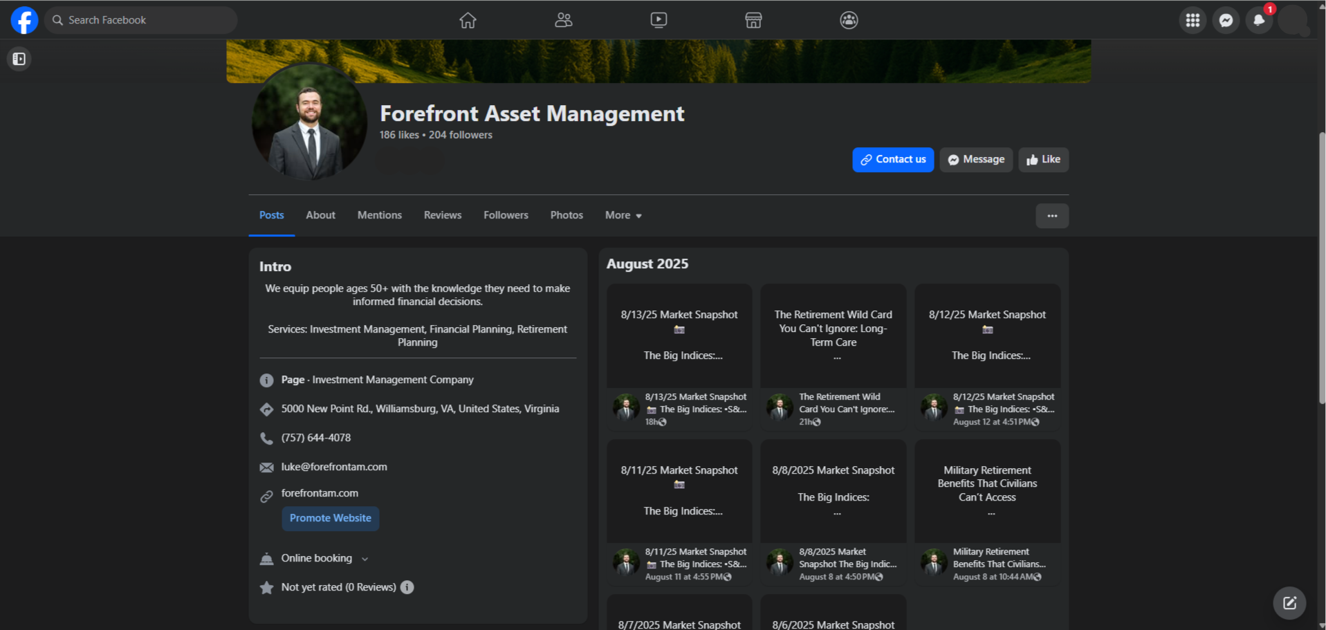Click the 186 likes count
1326x630 pixels.
coord(399,135)
